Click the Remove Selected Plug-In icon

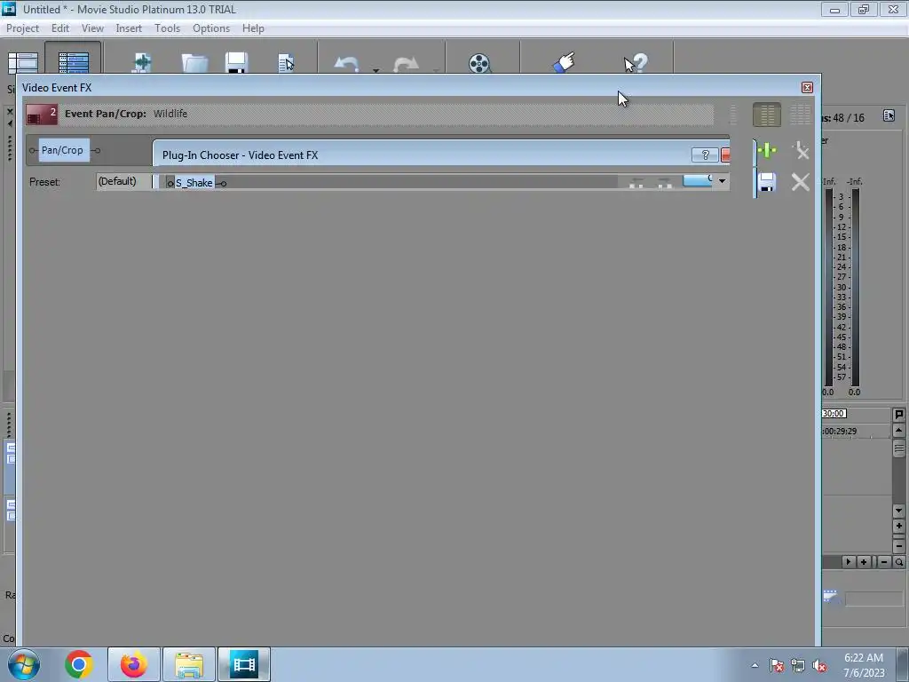pos(800,151)
